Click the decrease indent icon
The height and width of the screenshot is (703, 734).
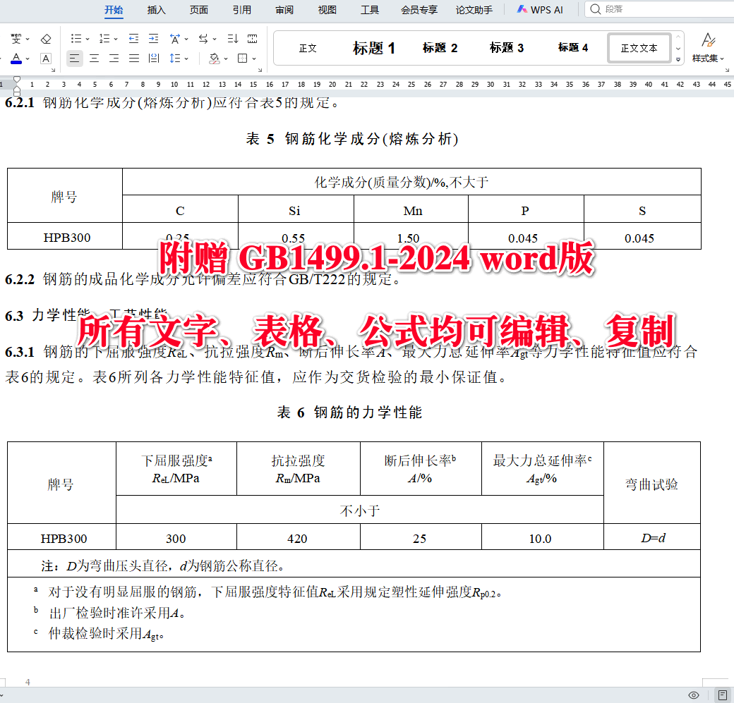click(x=134, y=39)
